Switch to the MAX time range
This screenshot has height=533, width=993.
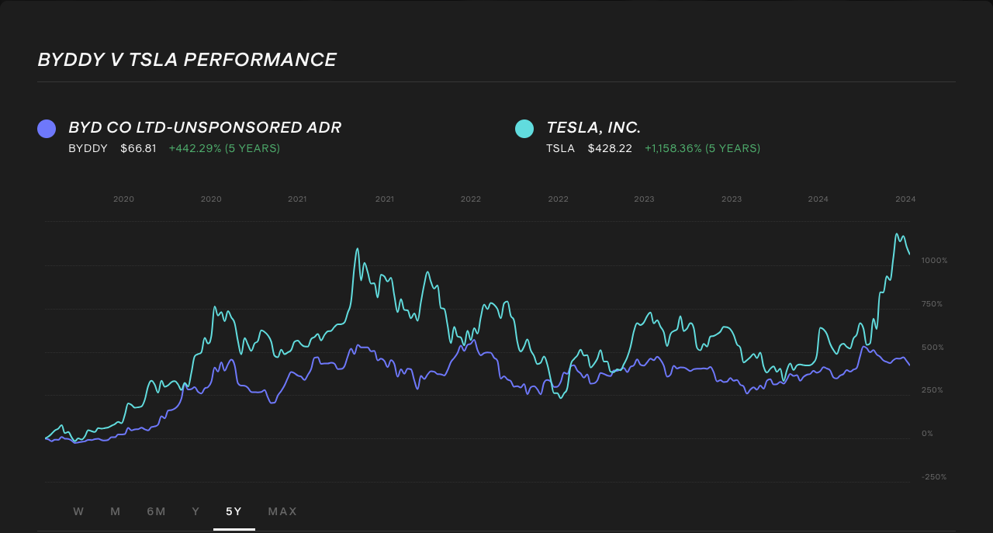(x=282, y=511)
